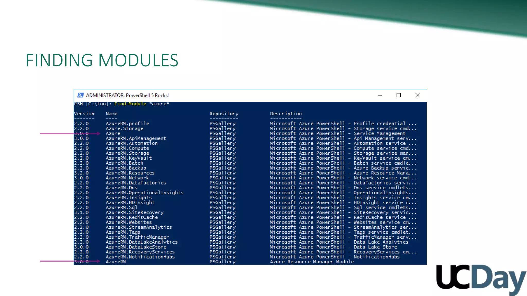Select the AzureRM.Compute module name
527x296 pixels.
click(x=127, y=148)
